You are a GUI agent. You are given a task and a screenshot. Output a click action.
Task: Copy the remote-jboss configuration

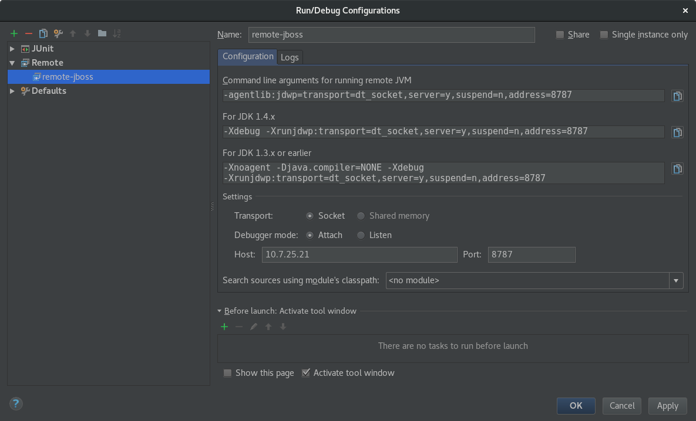[x=43, y=33]
